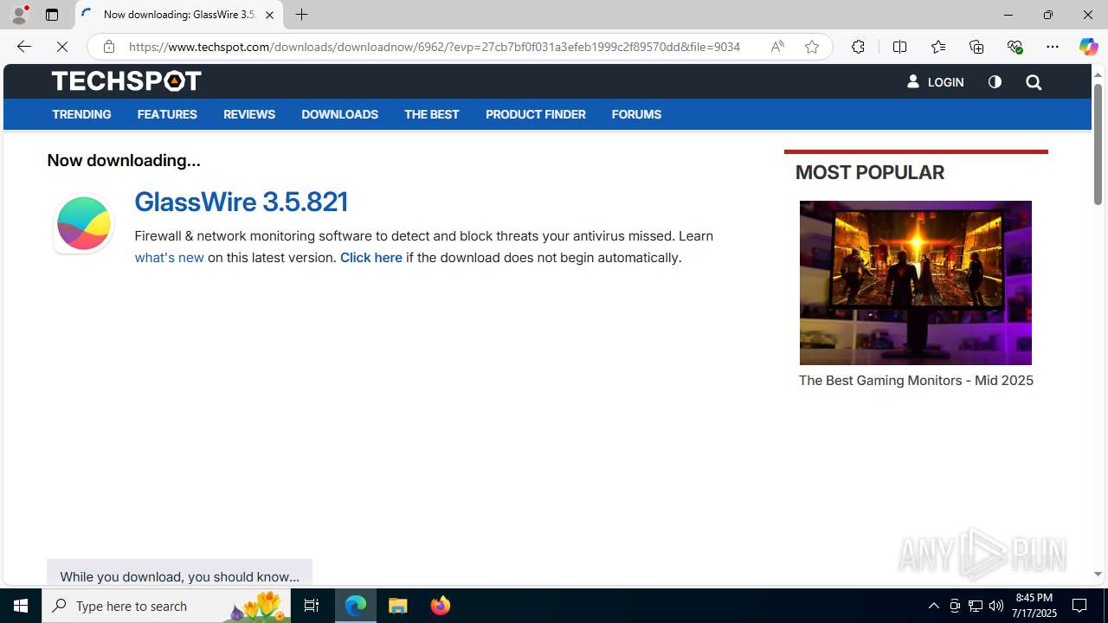Open the TechSpot search icon
Screen dimensions: 1108x623
(1034, 82)
